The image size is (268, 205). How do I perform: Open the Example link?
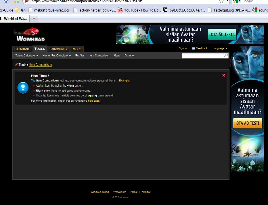[x=124, y=81]
